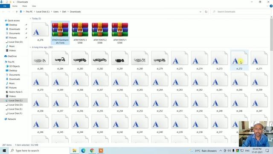This screenshot has width=273, height=154.
Task: Open the Share ribbon tab
Action: [25, 6]
